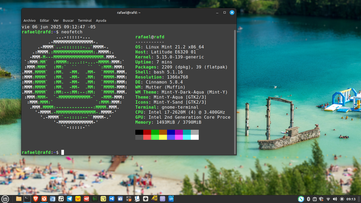Click the 'Terminal: gnome-terminal' line
Screen dimensions: 361x203
coord(167,107)
